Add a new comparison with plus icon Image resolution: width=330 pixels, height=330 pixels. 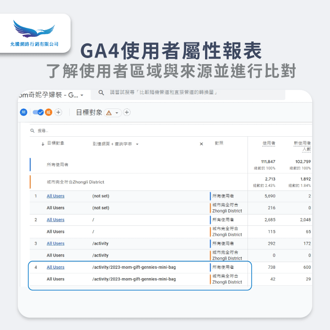(58, 112)
